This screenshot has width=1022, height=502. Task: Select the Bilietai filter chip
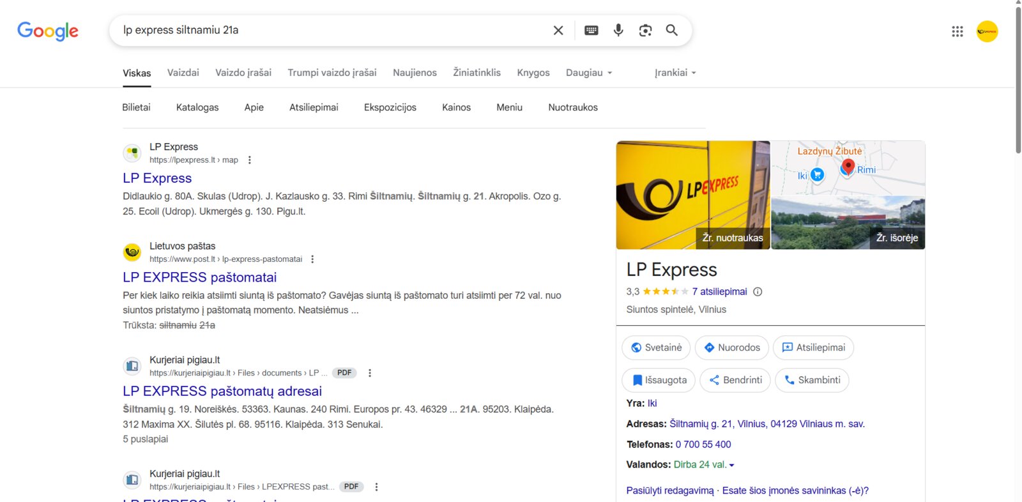coord(136,107)
